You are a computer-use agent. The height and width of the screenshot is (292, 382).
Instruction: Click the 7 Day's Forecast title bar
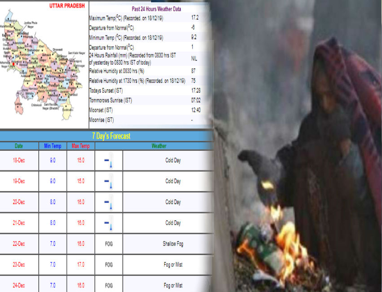pos(107,136)
